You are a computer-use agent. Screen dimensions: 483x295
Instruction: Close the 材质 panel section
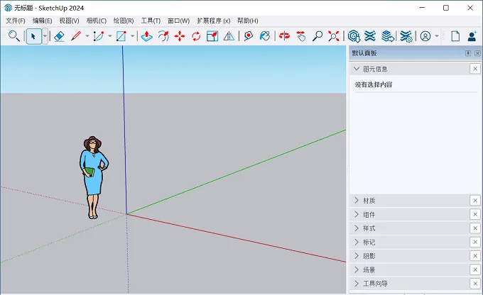pyautogui.click(x=475, y=201)
